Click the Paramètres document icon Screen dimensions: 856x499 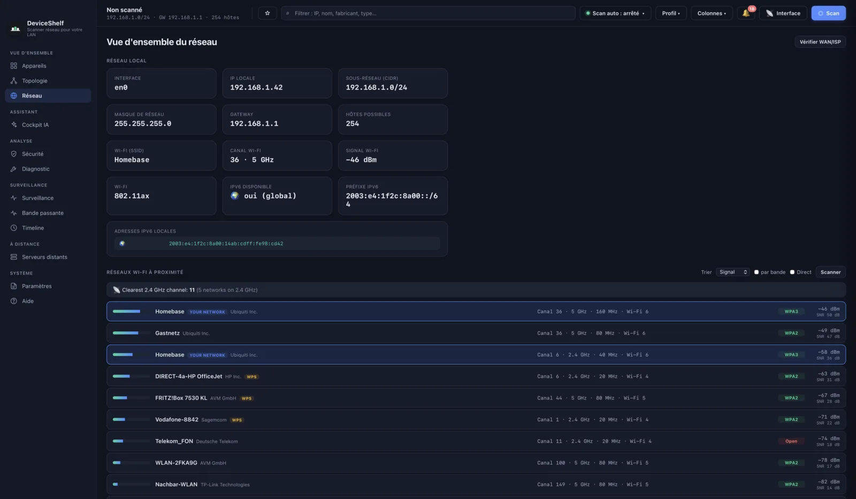14,286
